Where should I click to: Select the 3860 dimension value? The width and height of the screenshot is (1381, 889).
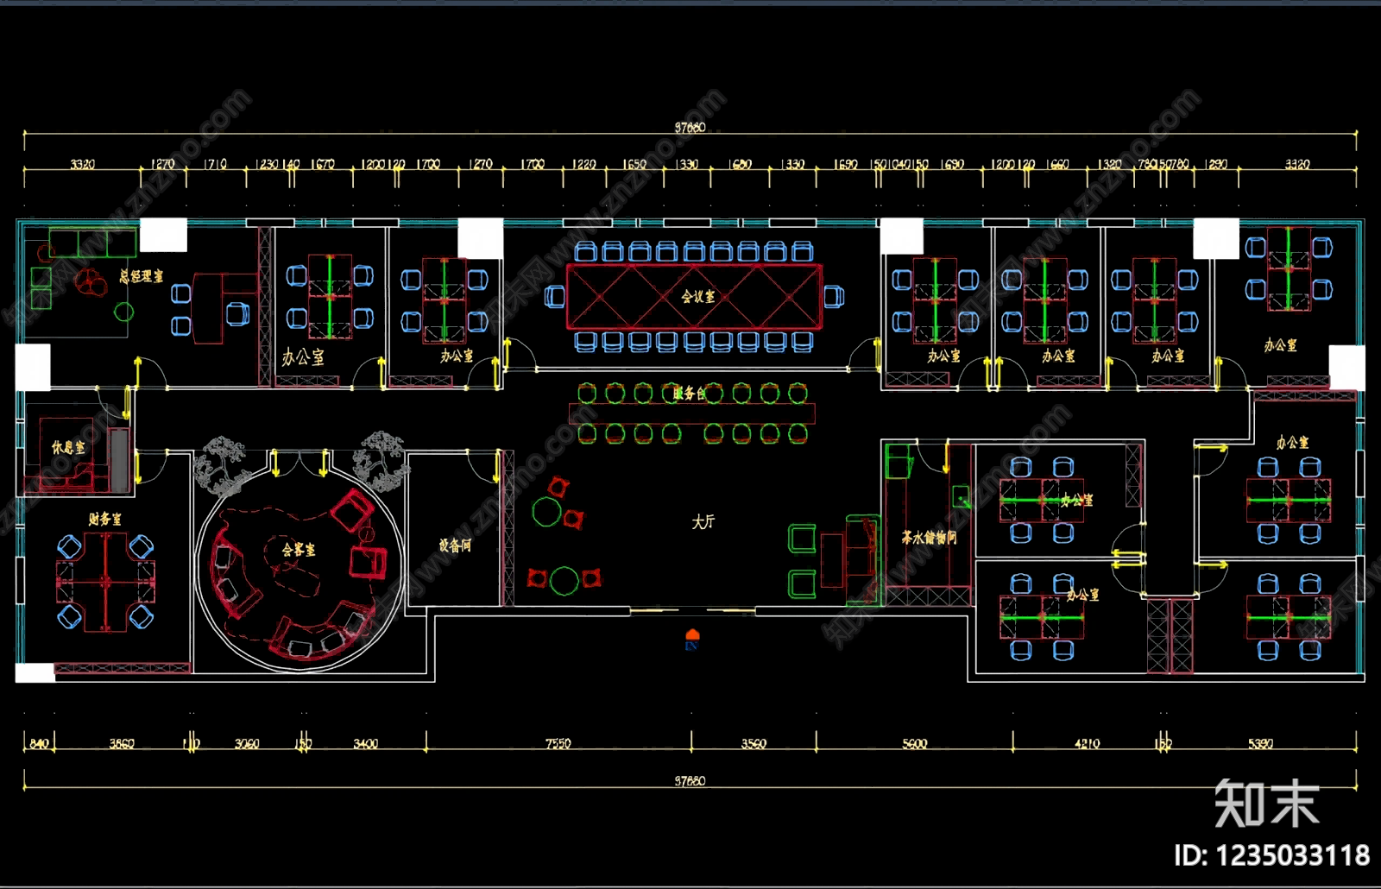[122, 744]
